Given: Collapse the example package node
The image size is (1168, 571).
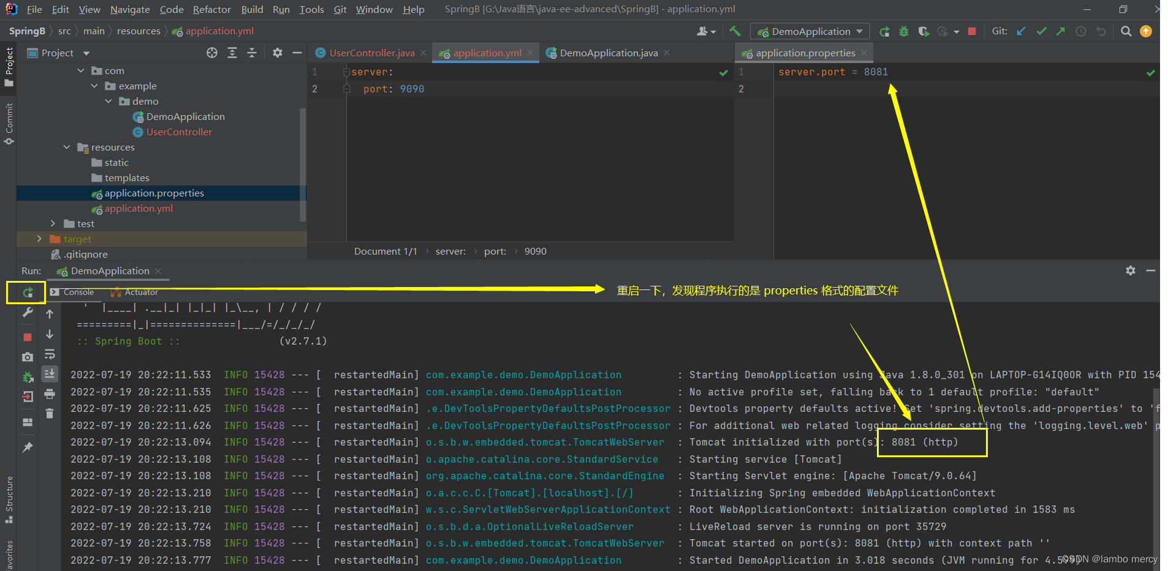Looking at the screenshot, I should [x=94, y=86].
